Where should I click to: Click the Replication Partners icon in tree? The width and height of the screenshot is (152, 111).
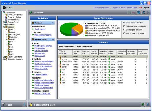coord(6,59)
